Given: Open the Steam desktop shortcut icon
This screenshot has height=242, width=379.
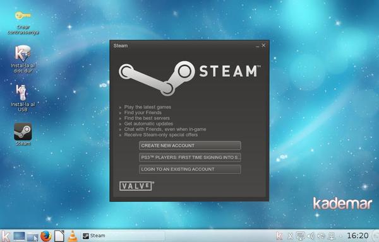Looking at the screenshot, I should click(x=23, y=132).
